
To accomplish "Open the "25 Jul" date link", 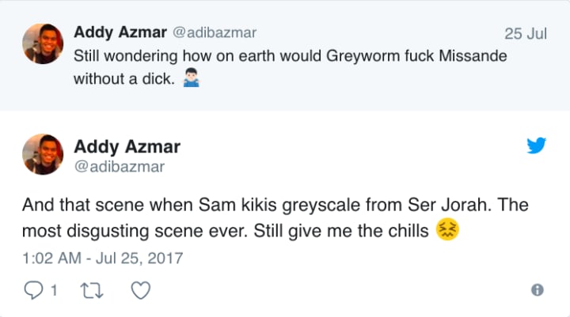I will click(525, 34).
